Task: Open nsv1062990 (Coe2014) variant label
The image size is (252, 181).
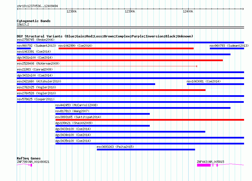Action: click(x=75, y=46)
